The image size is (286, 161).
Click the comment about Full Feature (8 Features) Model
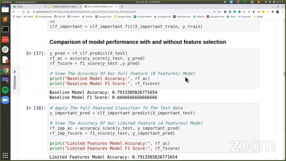point(122,73)
